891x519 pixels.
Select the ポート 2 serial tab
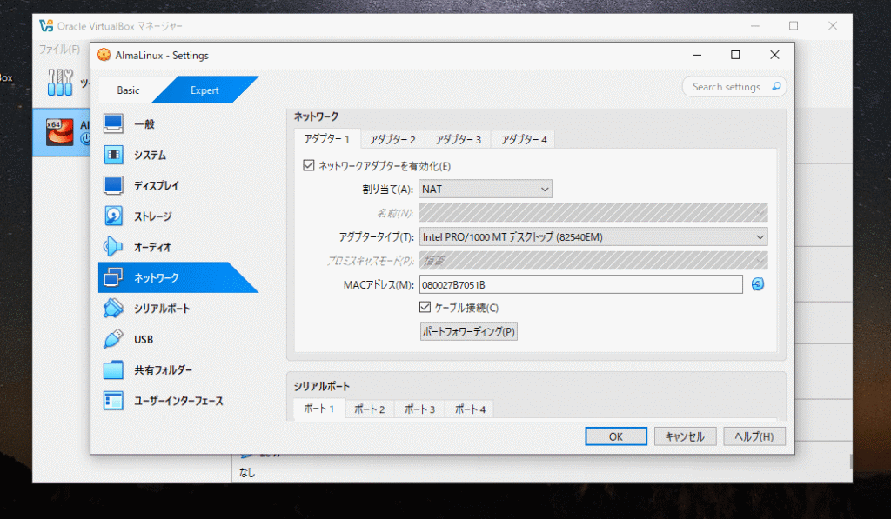click(x=370, y=409)
